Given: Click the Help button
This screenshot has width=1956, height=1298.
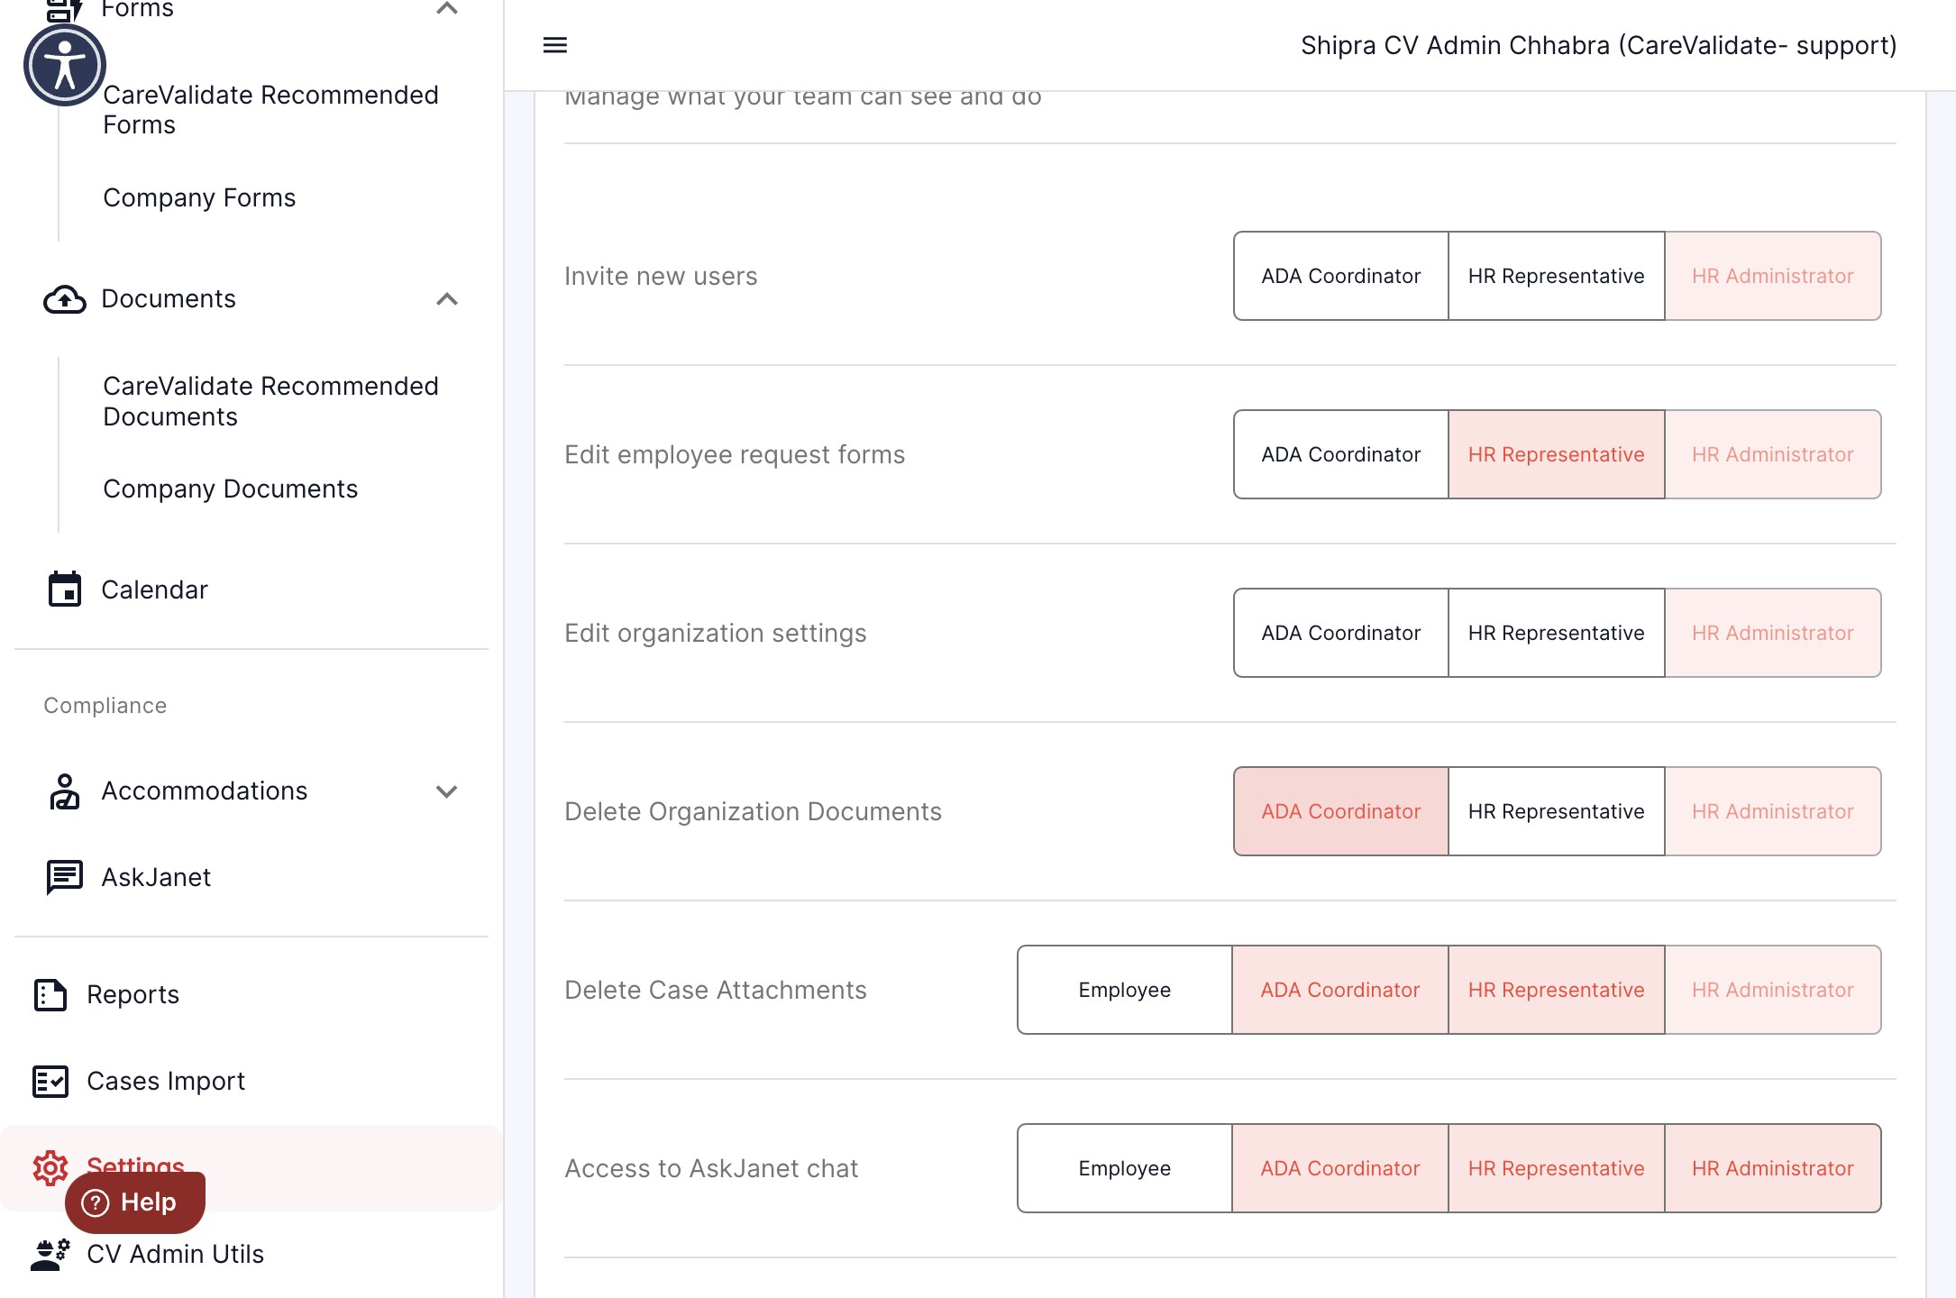Looking at the screenshot, I should click(135, 1202).
